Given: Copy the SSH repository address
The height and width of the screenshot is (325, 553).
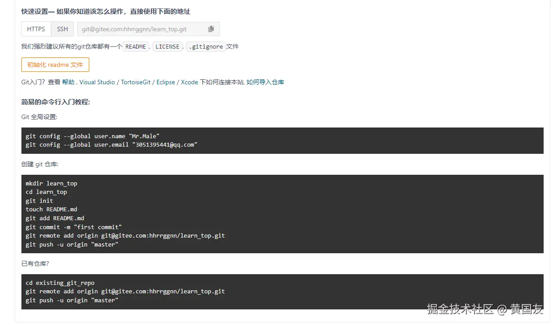Looking at the screenshot, I should [211, 29].
